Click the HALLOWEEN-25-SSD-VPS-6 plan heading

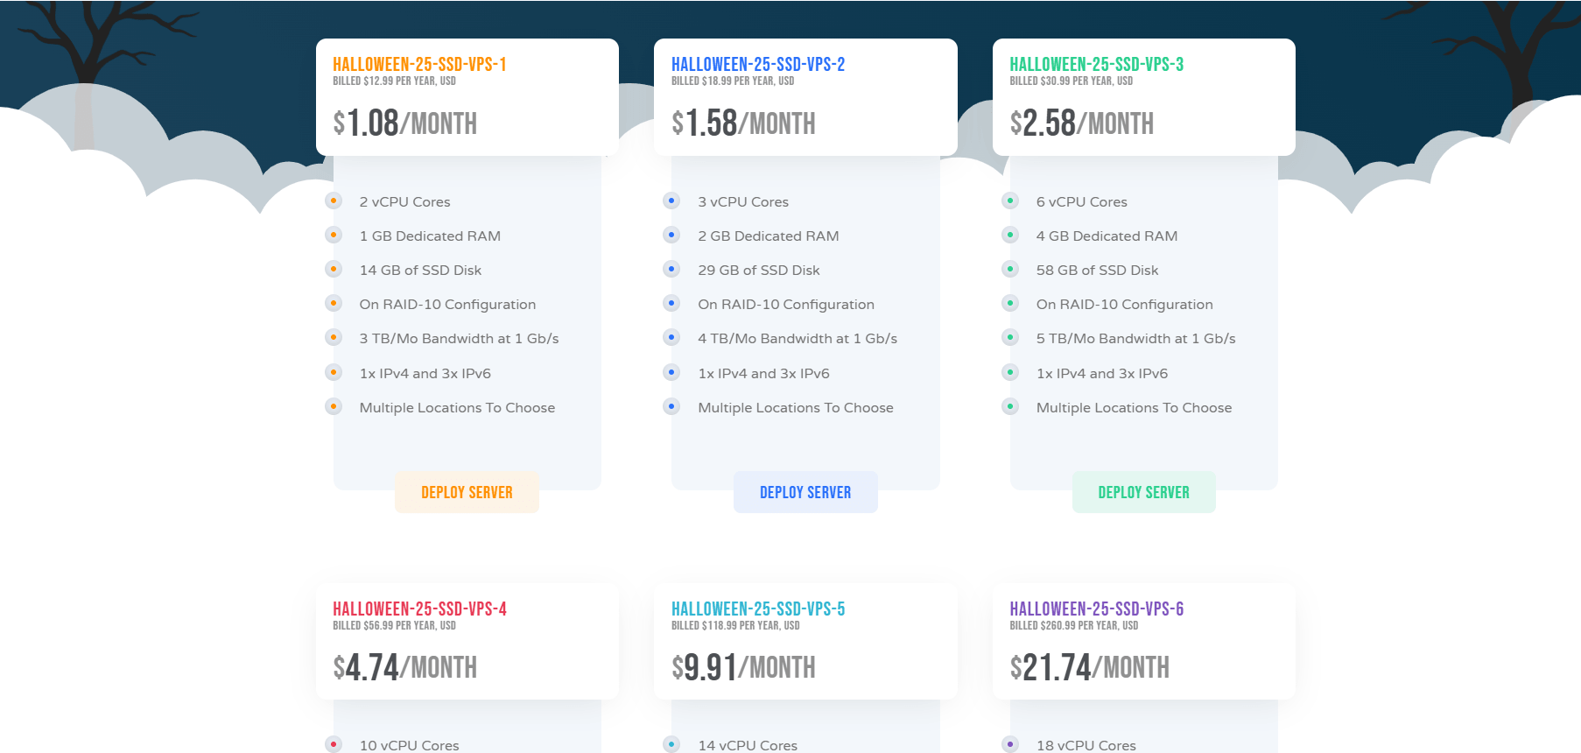point(1096,609)
